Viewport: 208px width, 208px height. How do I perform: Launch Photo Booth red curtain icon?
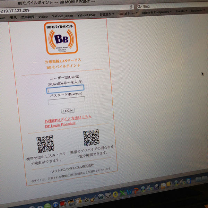(x=63, y=203)
